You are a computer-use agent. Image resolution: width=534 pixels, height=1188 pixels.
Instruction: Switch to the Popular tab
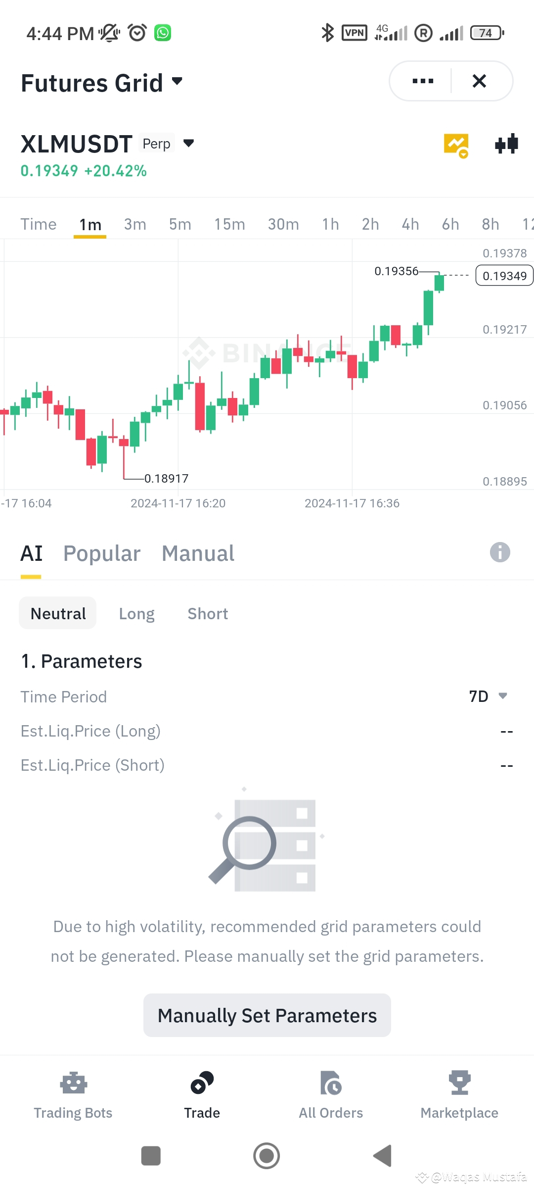click(x=101, y=553)
